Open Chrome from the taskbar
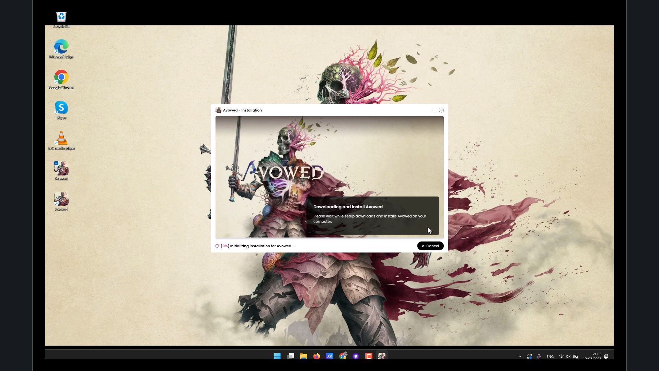This screenshot has width=659, height=371. [x=343, y=356]
